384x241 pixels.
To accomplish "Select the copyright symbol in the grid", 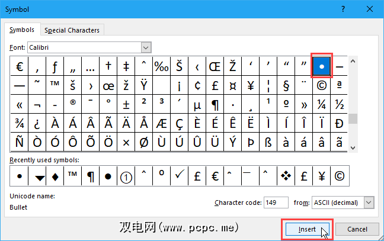I will click(x=322, y=85).
